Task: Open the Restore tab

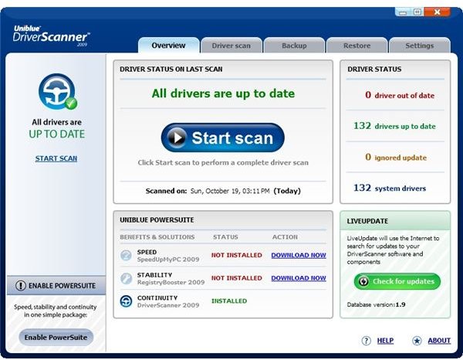Action: click(357, 46)
